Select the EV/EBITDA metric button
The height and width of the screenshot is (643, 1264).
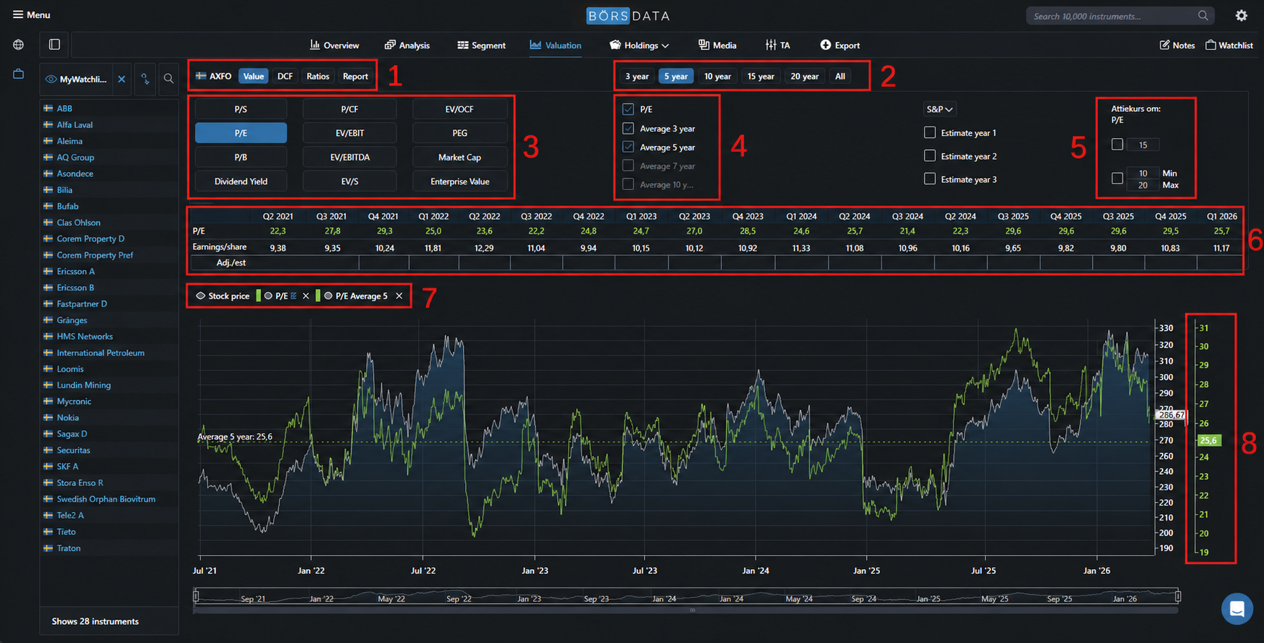(x=349, y=158)
